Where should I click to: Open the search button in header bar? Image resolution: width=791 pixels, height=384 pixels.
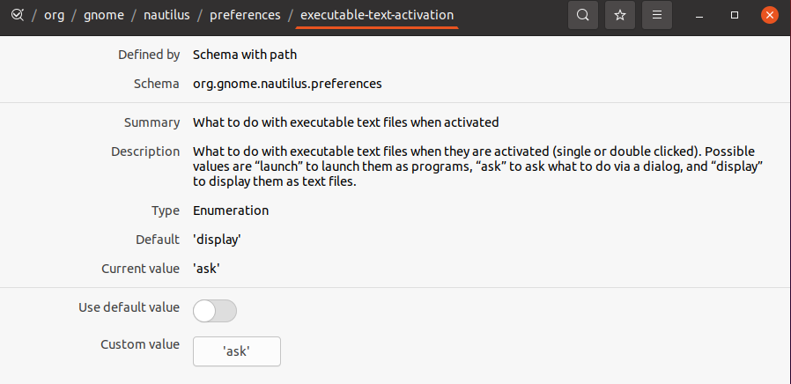click(582, 15)
